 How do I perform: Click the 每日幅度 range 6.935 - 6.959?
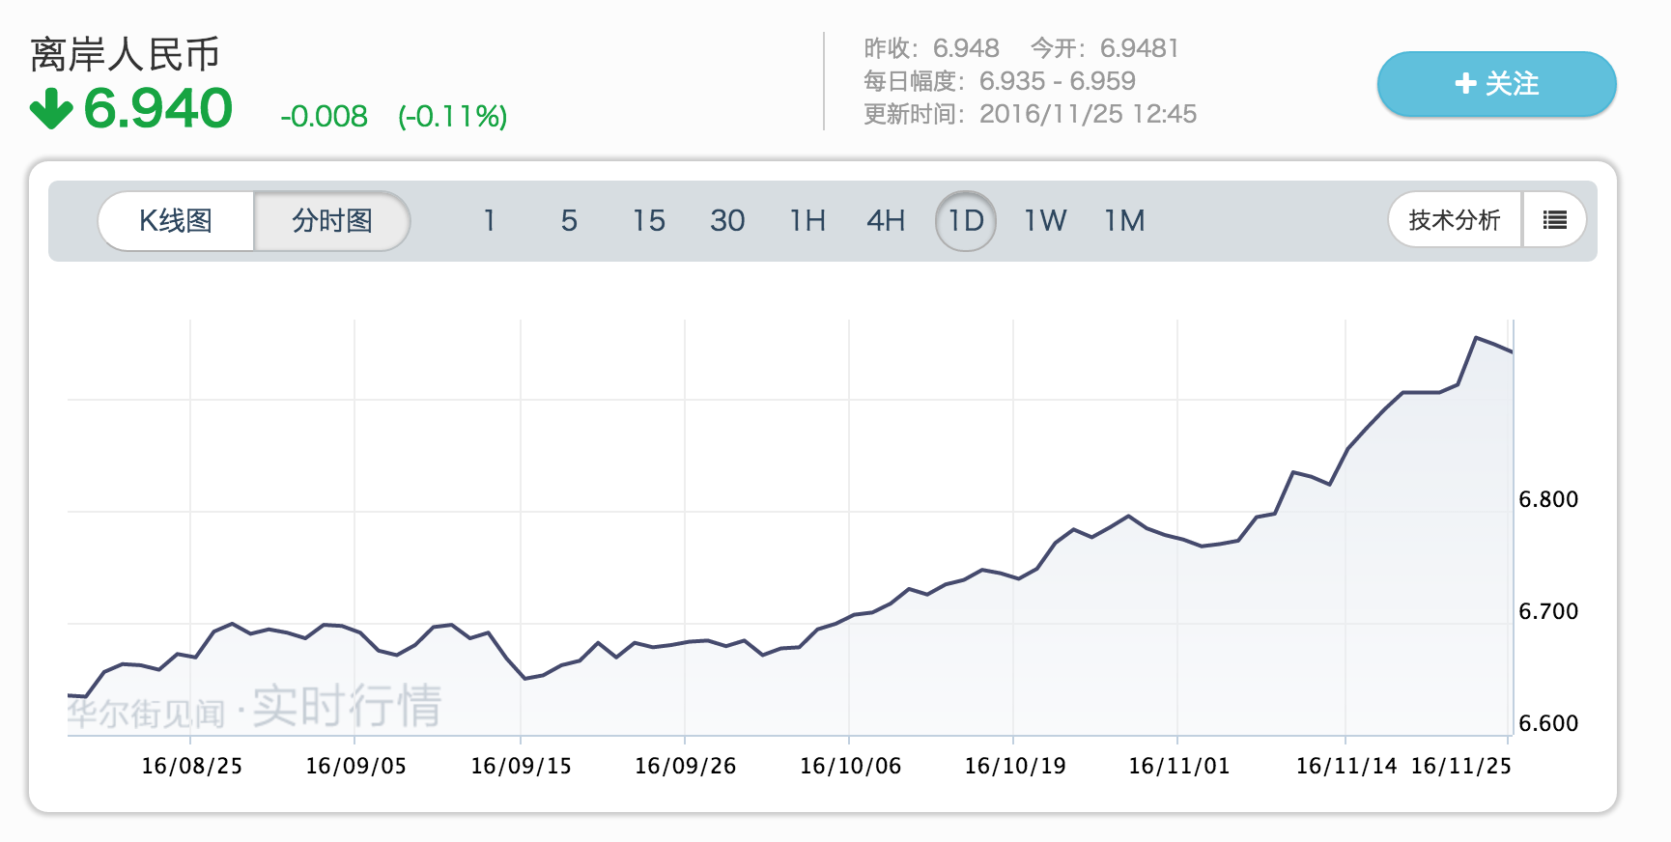pos(1000,81)
